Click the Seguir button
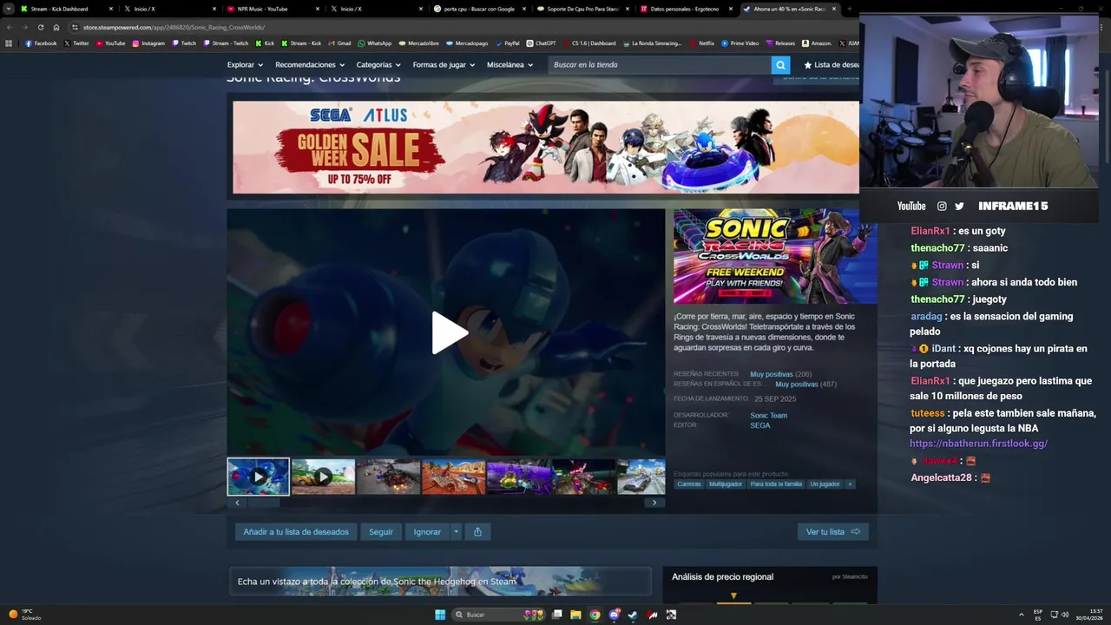 [381, 532]
